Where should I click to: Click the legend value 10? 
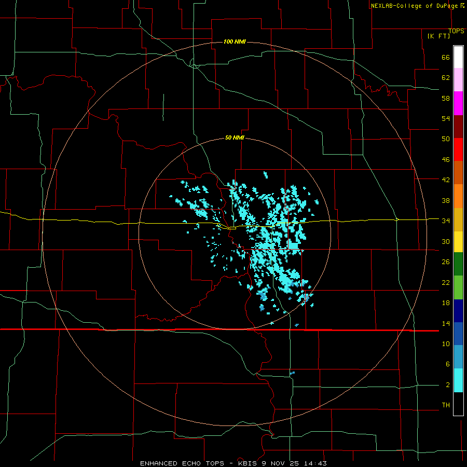click(x=446, y=344)
